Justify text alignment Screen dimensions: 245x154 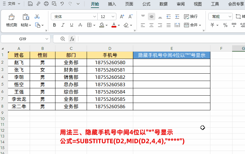(169, 25)
